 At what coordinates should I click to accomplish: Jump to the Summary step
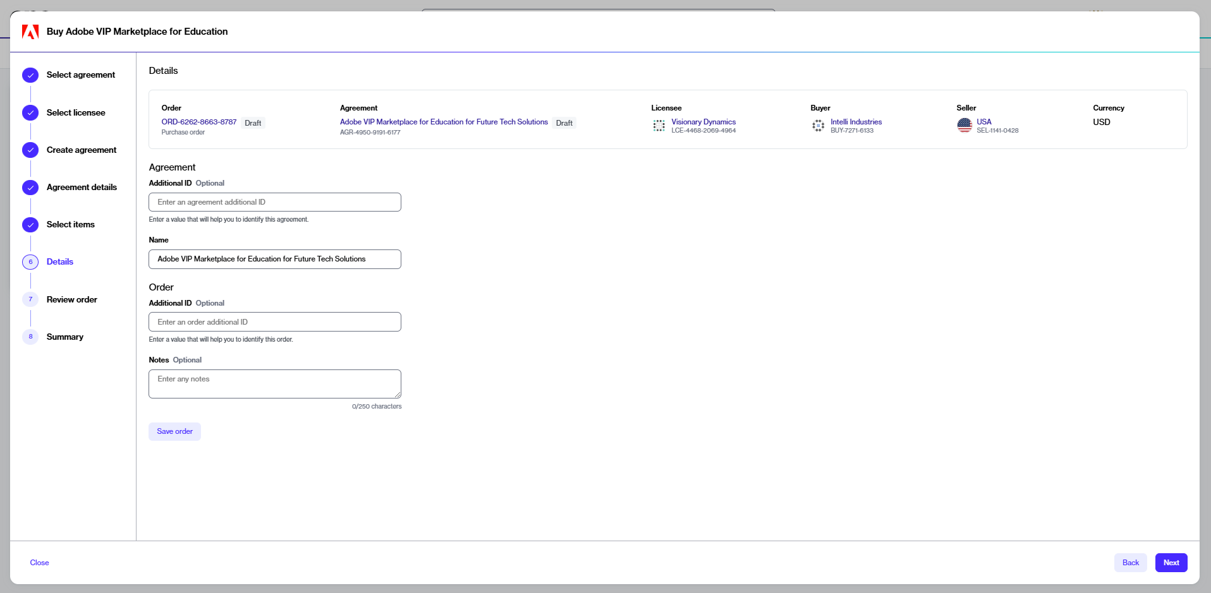[x=64, y=337]
